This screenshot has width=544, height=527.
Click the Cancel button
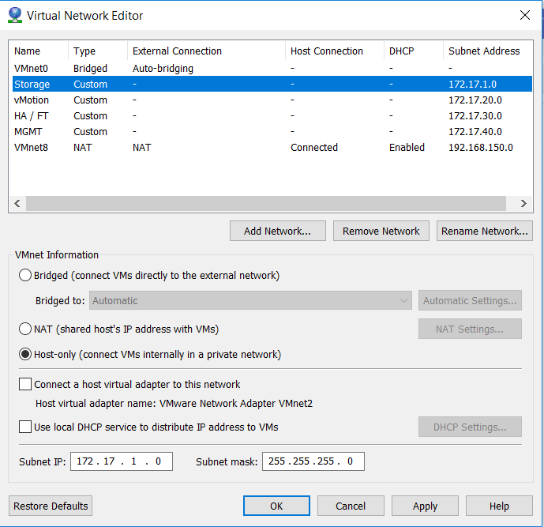351,506
